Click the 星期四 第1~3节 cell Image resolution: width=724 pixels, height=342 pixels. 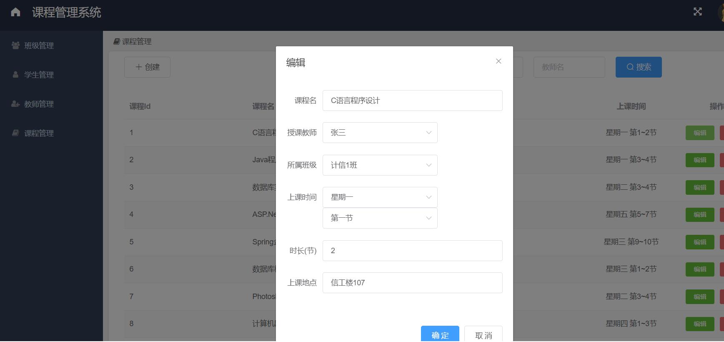pyautogui.click(x=631, y=324)
